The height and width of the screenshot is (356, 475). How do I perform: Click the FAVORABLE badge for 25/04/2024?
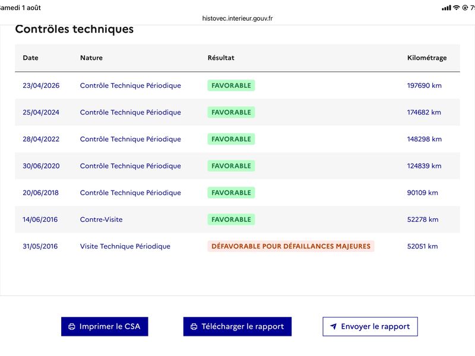click(231, 112)
